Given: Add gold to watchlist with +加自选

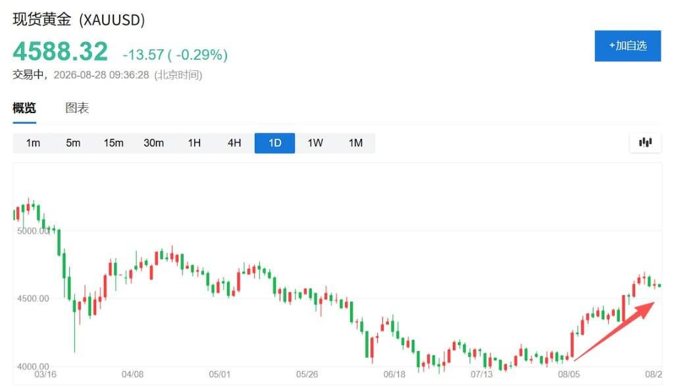Looking at the screenshot, I should [627, 46].
